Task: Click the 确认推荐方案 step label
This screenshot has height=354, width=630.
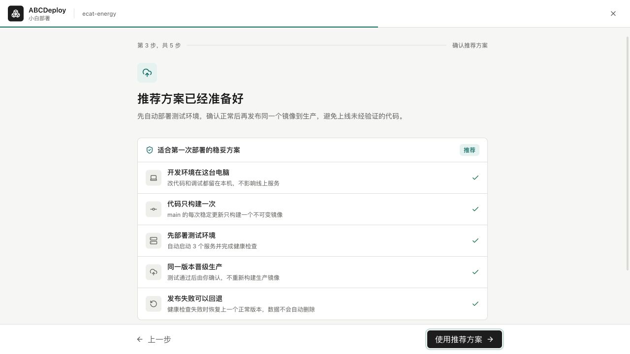Action: point(470,45)
